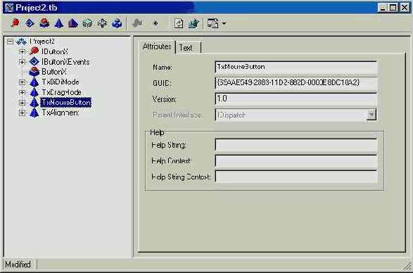The image size is (413, 273).
Task: Expand the IButtonXEvents tree node
Action: [x=22, y=62]
